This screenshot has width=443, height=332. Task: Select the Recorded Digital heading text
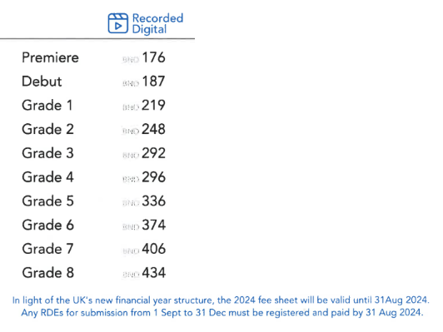tap(157, 23)
